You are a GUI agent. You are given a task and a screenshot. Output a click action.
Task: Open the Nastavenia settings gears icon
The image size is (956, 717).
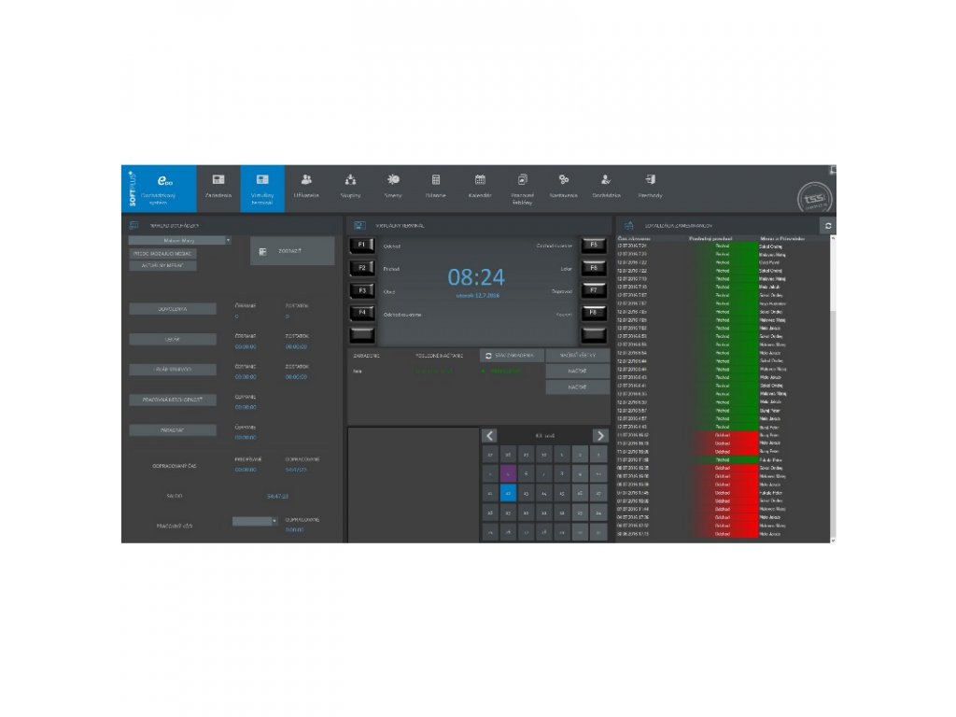(x=563, y=187)
